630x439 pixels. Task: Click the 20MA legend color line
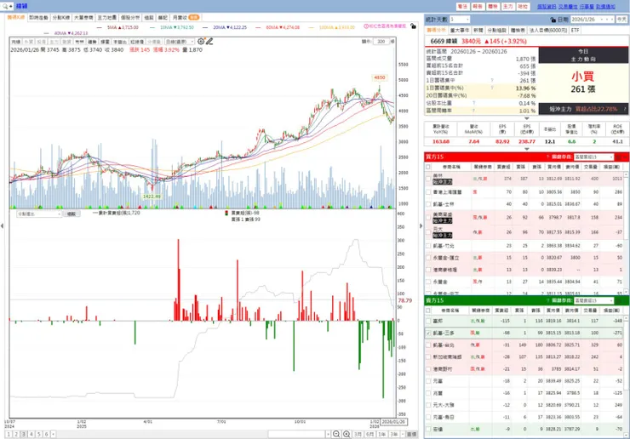pos(205,27)
